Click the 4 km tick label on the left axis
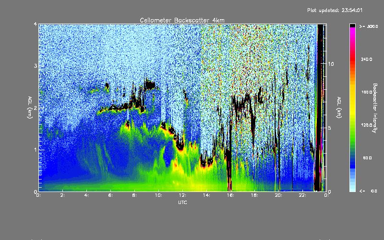Viewport: 384px width, 240px height. pos(36,24)
